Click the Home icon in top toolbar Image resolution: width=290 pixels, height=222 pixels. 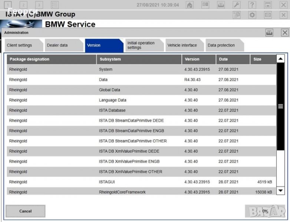coord(190,5)
